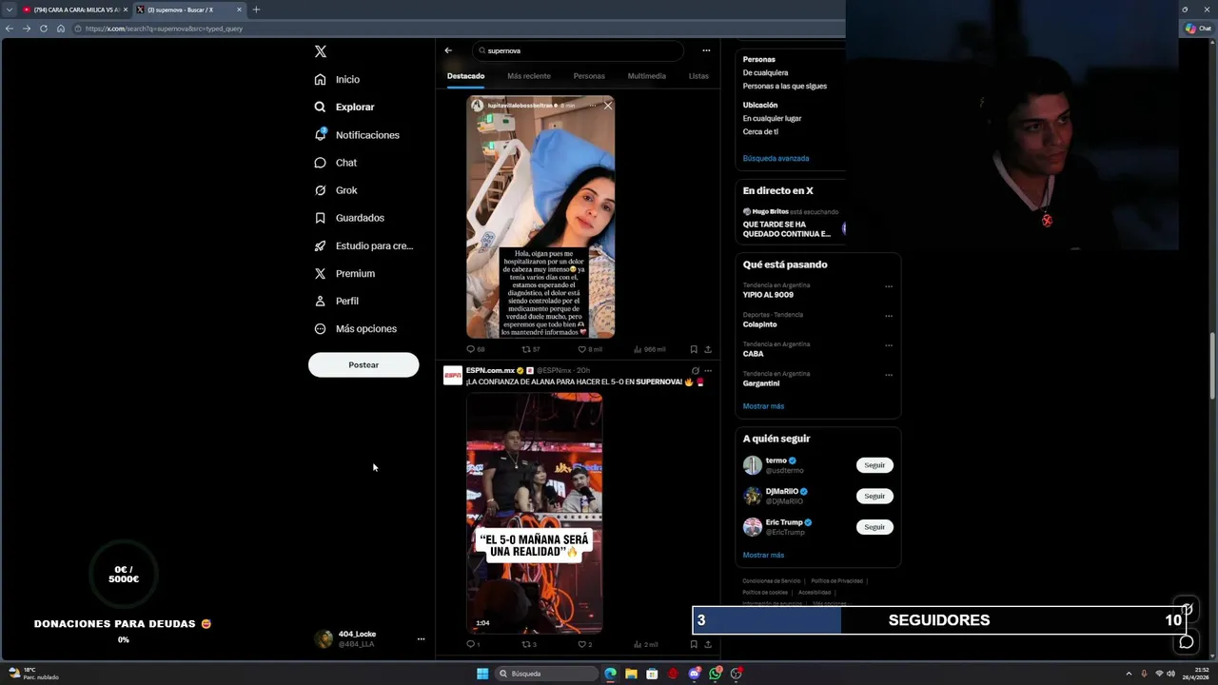Screen dimensions: 1218x685
Task: Open ESPN.com.mx post author name
Action: (x=490, y=370)
